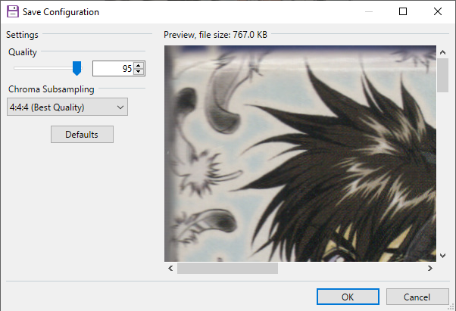Click the vertical scrollbar thumb in preview

[x=442, y=74]
